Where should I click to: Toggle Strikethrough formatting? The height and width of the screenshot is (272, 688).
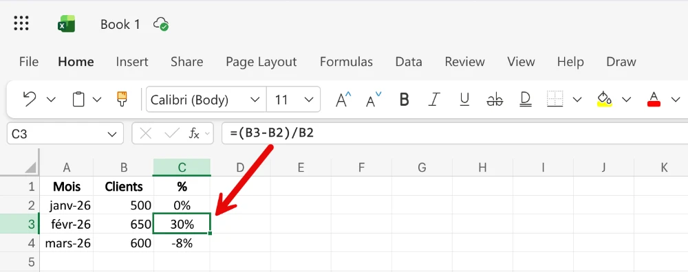click(495, 100)
